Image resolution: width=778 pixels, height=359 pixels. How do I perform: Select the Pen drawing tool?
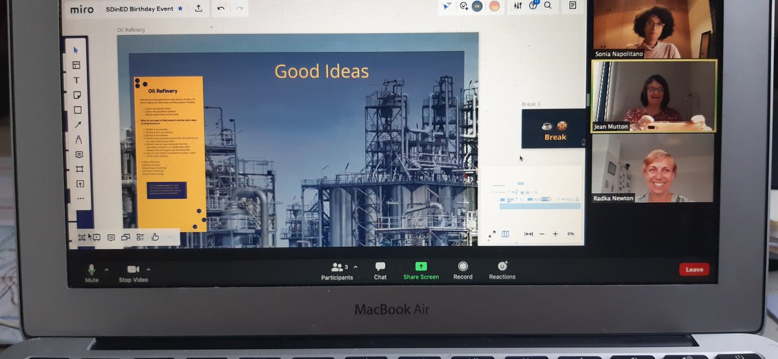point(79,140)
